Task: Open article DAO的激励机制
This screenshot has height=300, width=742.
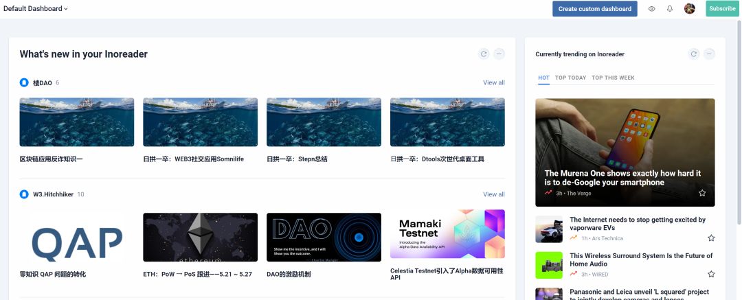Action: (x=289, y=274)
